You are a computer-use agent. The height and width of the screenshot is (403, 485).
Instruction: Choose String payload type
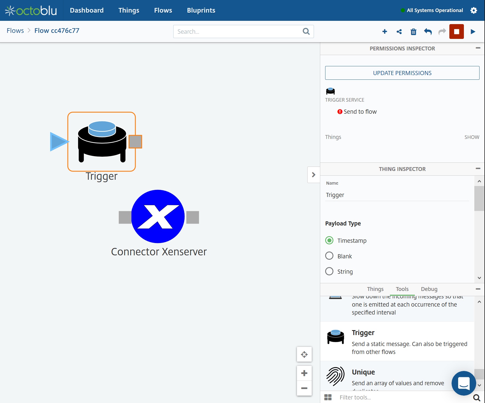[329, 271]
